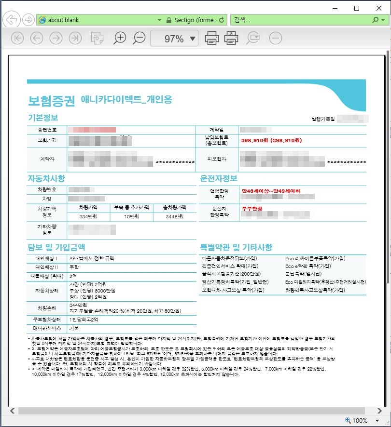391x427 pixels.
Task: Zoom in with magnifier plus icon
Action: pyautogui.click(x=120, y=38)
